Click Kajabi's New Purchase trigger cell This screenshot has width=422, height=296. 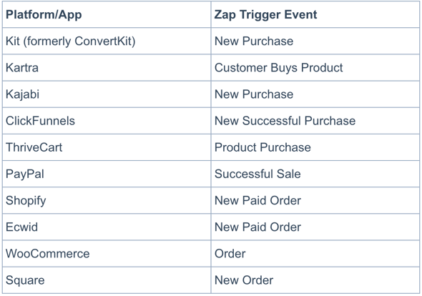315,94
